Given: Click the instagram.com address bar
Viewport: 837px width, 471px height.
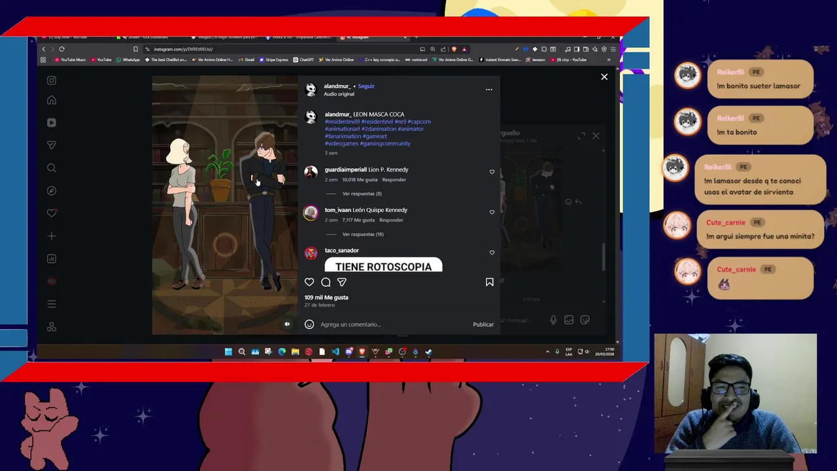Looking at the screenshot, I should click(x=281, y=49).
